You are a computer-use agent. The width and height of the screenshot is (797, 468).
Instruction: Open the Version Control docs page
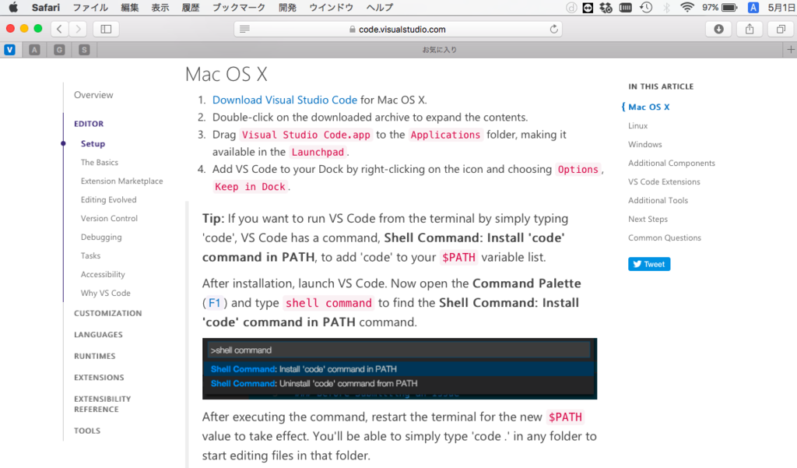tap(109, 218)
